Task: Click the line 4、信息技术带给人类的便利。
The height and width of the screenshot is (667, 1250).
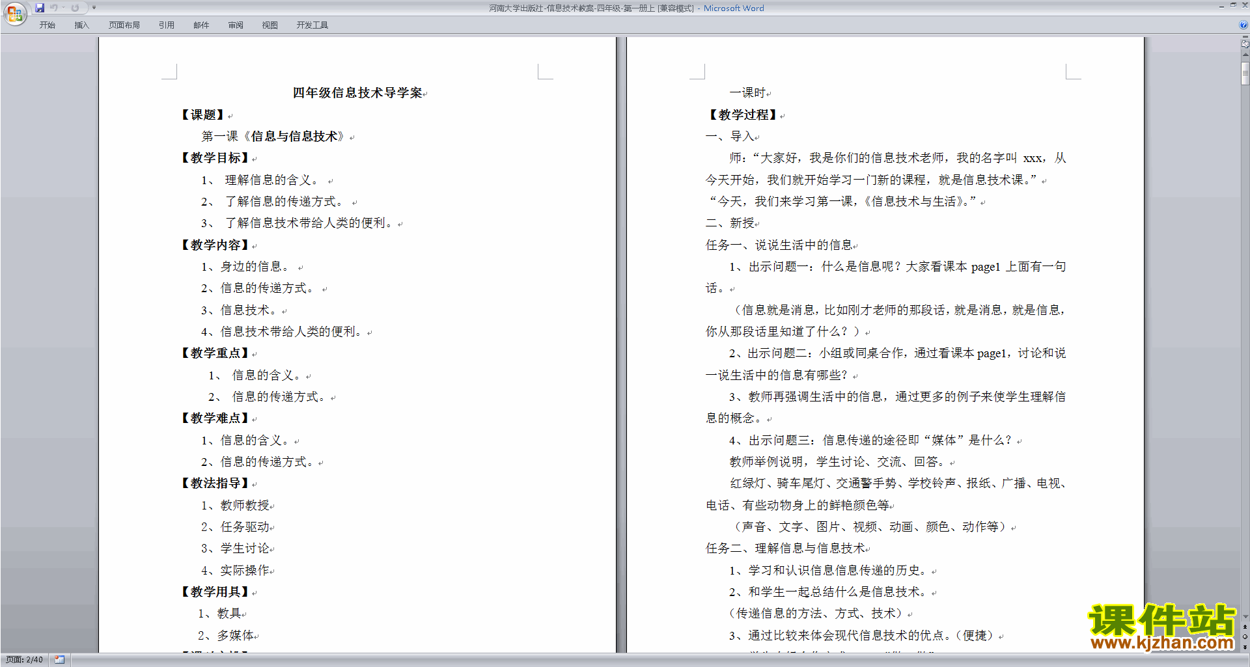Action: (x=283, y=332)
